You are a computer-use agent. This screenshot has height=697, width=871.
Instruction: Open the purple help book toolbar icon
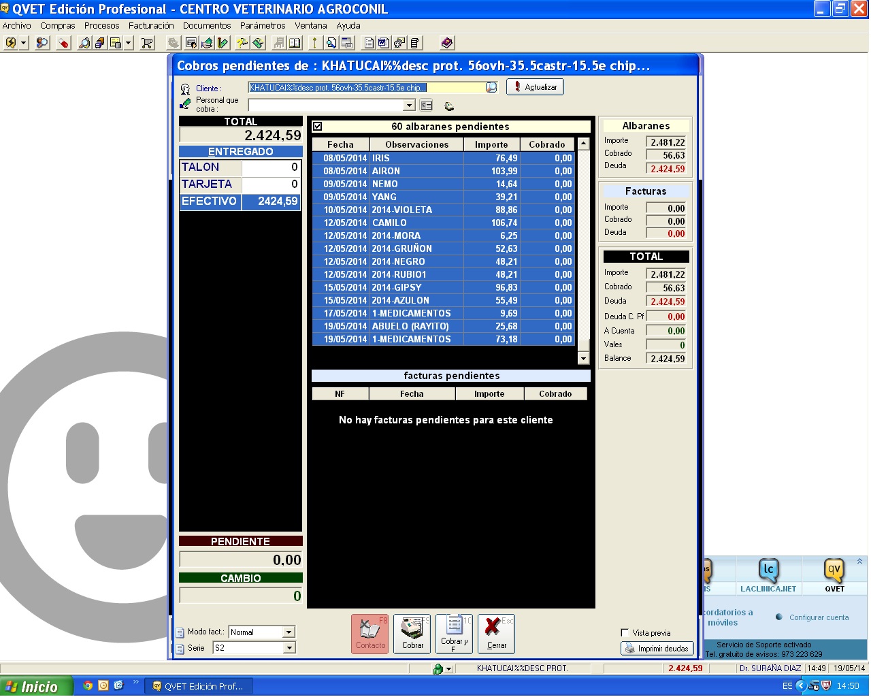[x=447, y=43]
